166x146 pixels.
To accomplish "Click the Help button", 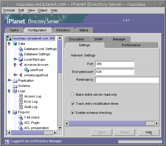I will (x=149, y=132).
